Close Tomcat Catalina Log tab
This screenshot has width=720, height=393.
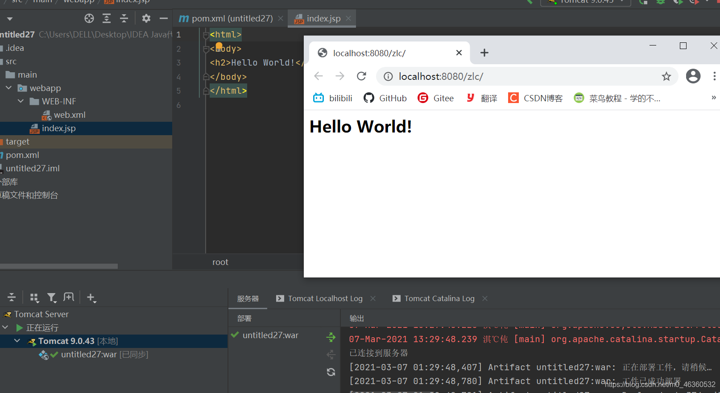click(485, 298)
